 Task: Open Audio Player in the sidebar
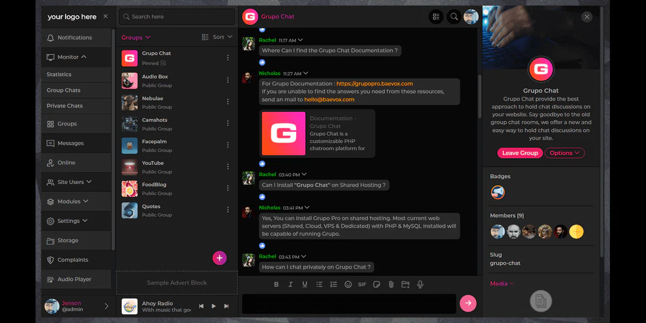point(76,279)
